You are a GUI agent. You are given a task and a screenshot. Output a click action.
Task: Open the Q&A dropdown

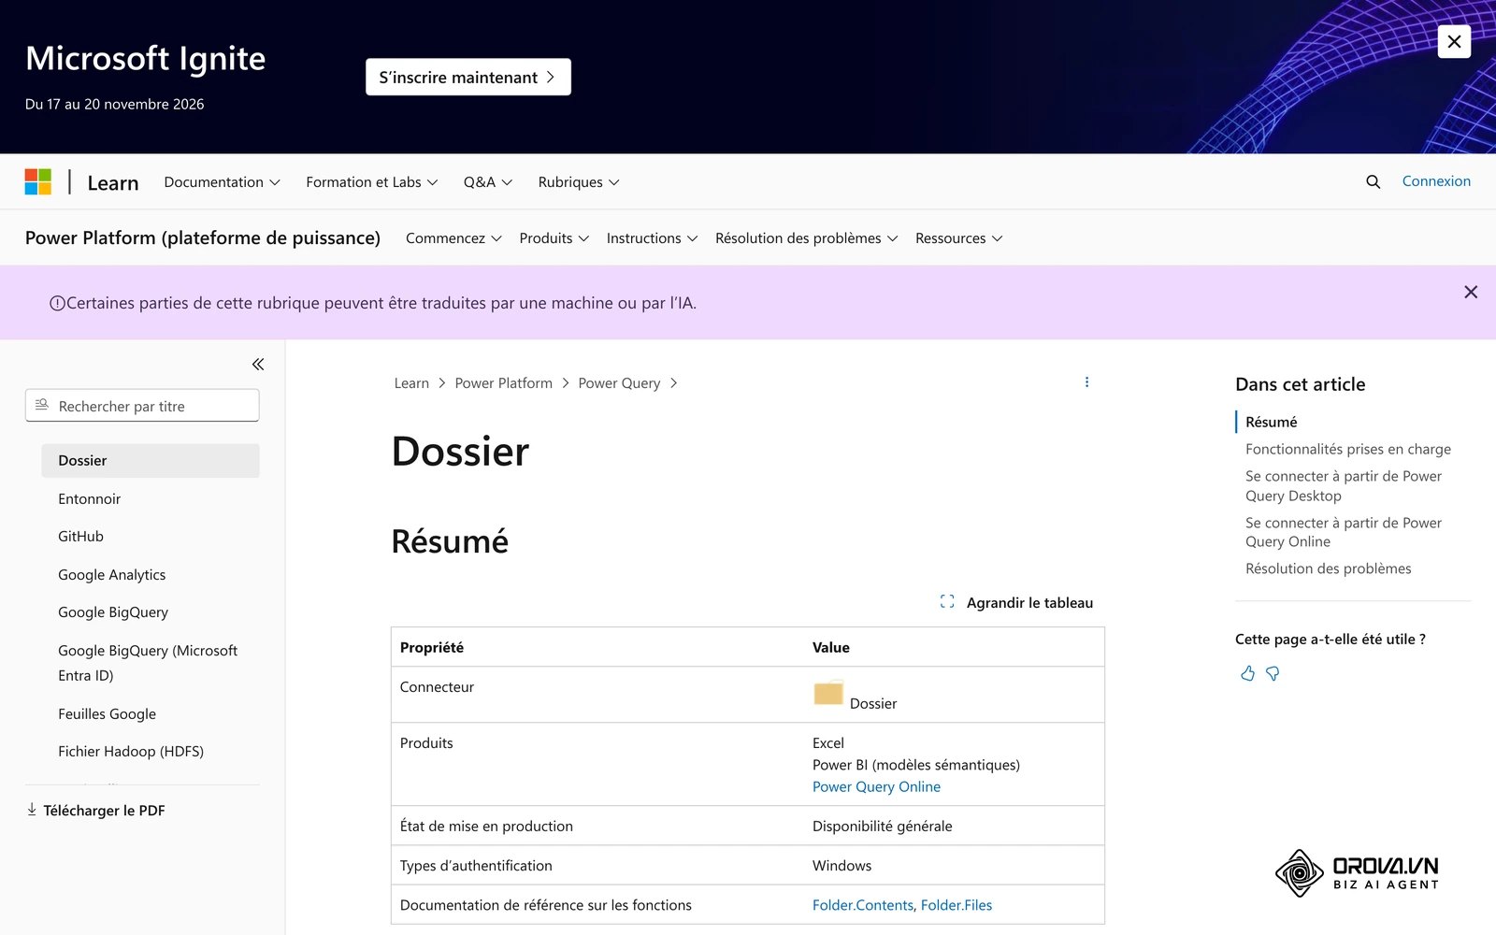pos(488,182)
